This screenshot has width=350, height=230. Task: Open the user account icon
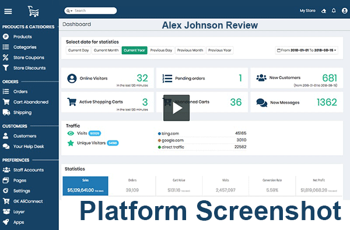click(x=344, y=10)
